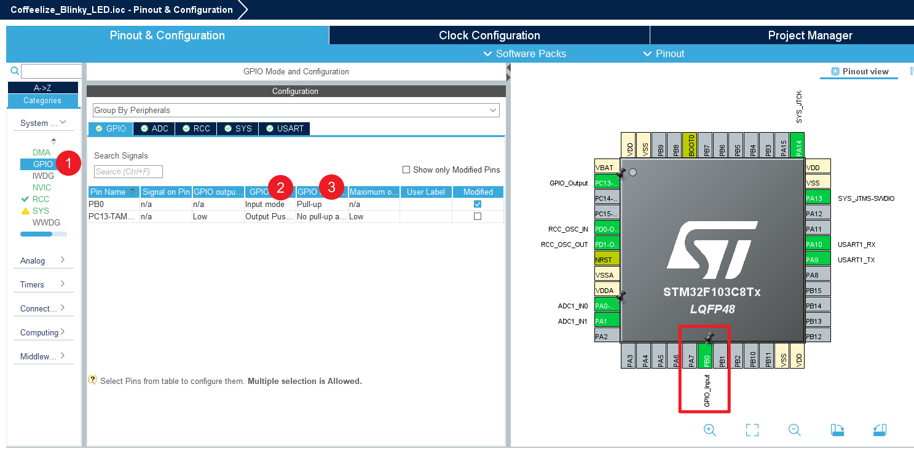Image resolution: width=914 pixels, height=454 pixels.
Task: Click the horizontal scrollbar under WWDG
Action: coord(43,234)
